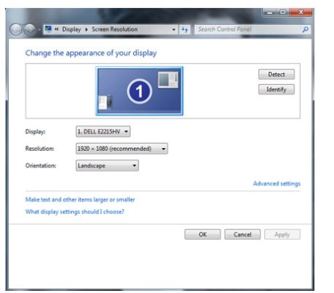The image size is (334, 293).
Task: Focus the Search Control Panel field
Action: (x=248, y=29)
